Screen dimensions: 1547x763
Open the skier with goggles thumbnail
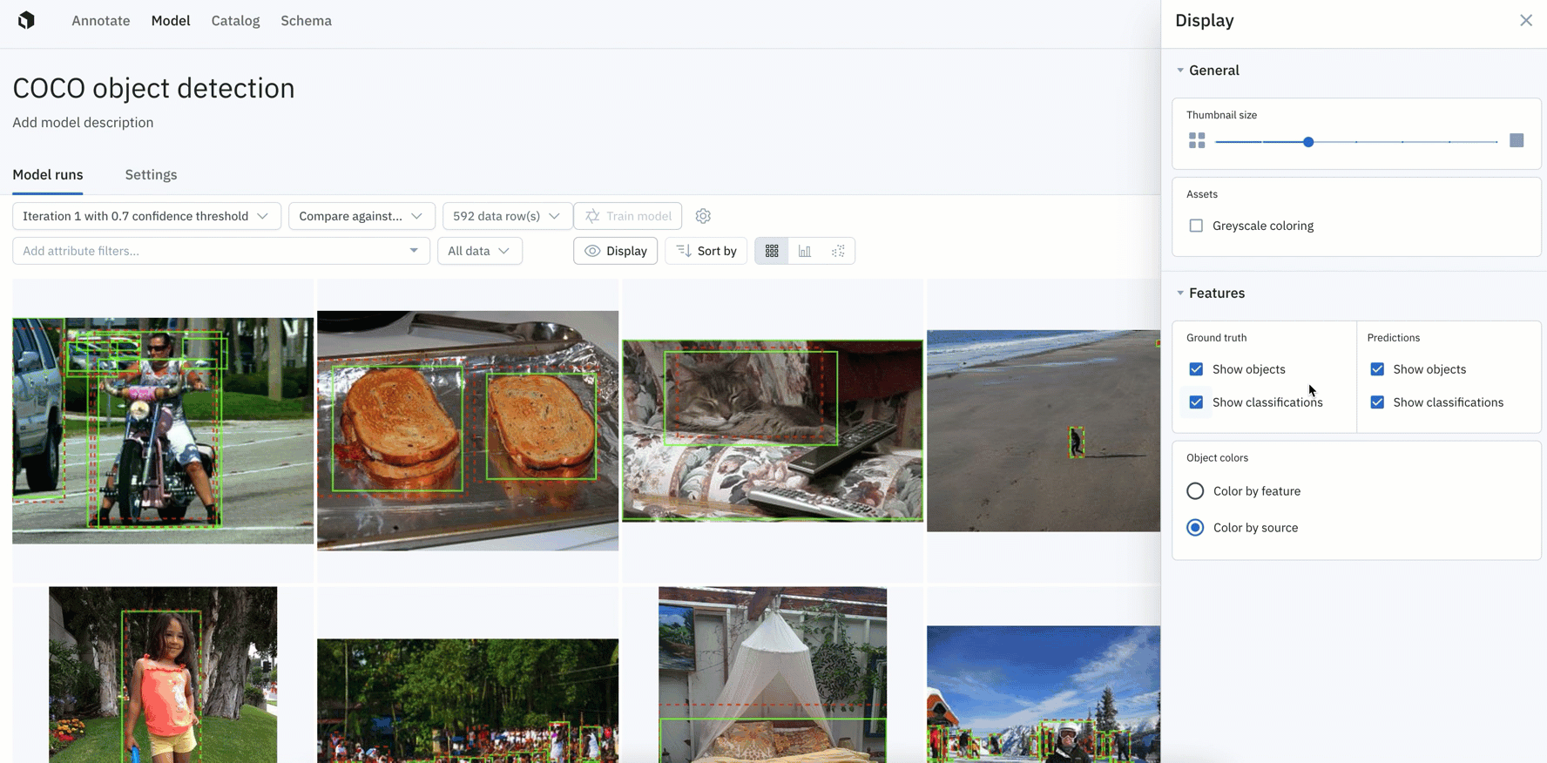[x=1044, y=694]
